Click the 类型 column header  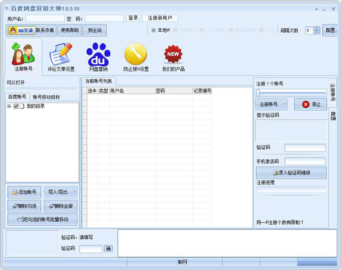click(103, 91)
